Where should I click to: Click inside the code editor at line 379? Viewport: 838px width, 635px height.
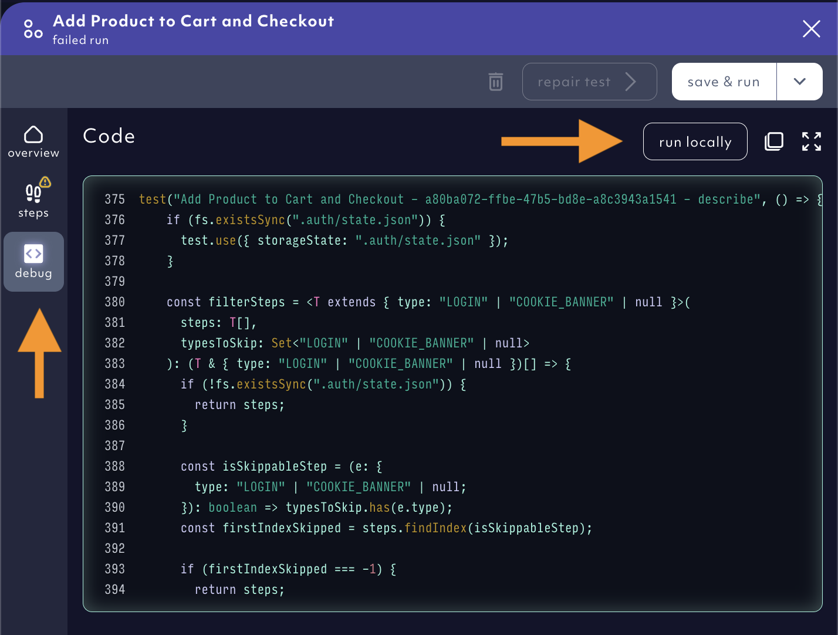(452, 282)
